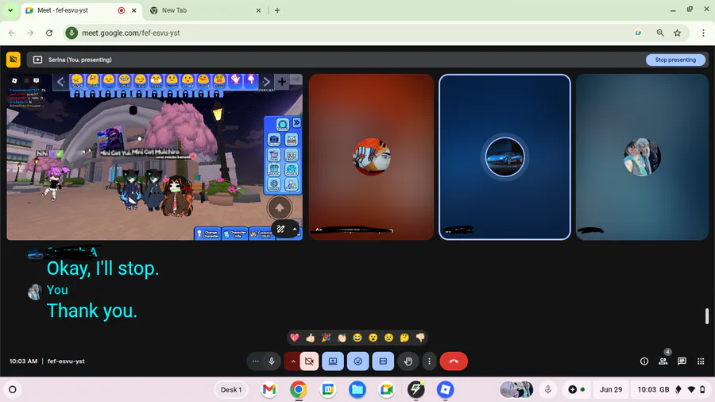Bookmark this page with the star
Screen dimensions: 715x402
pos(678,33)
